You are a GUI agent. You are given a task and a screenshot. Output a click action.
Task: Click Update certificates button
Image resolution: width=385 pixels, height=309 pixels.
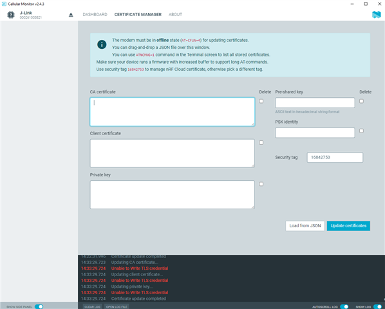point(348,226)
